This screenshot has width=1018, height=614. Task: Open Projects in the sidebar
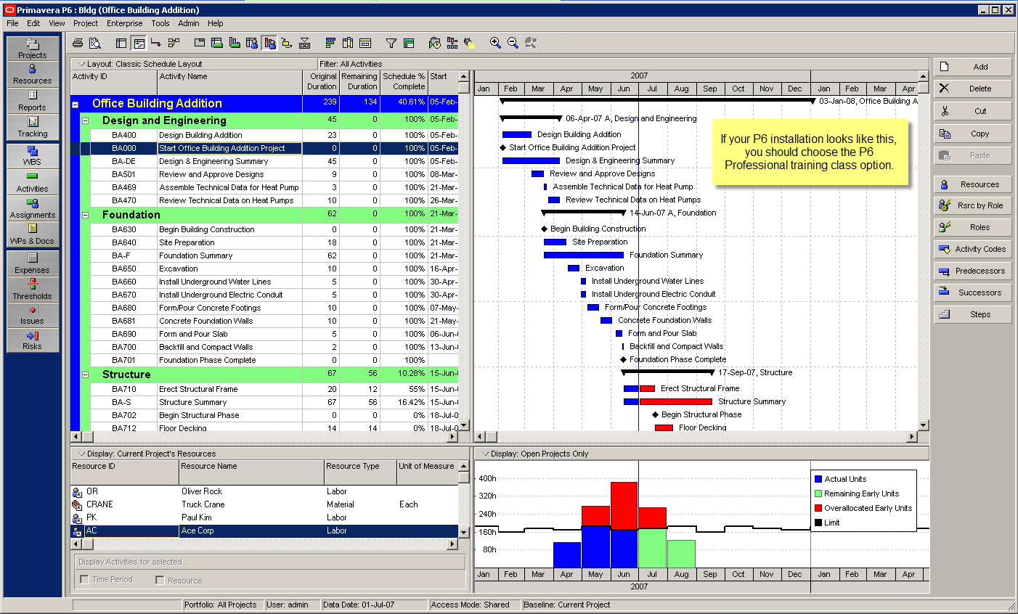point(33,49)
